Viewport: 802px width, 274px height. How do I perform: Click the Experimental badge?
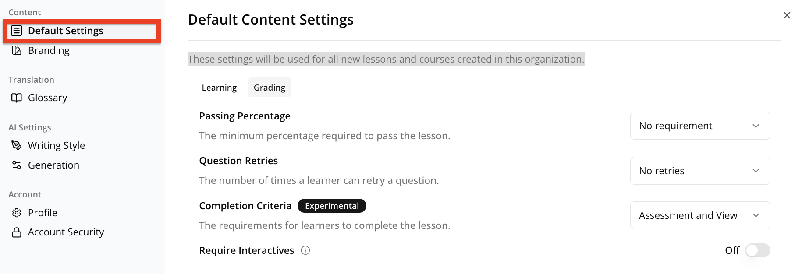(332, 206)
